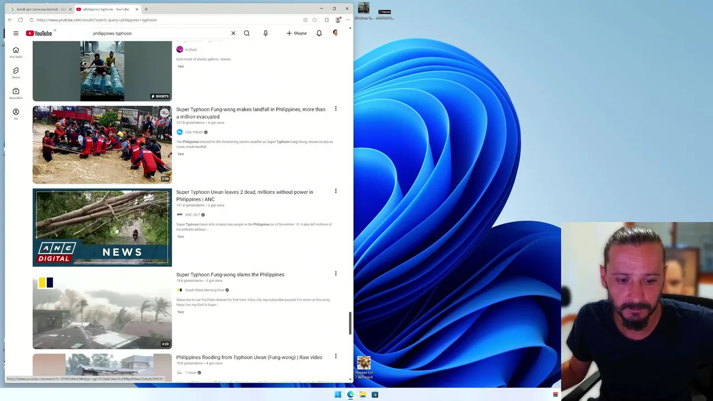Open YouTube notifications bell

click(x=319, y=33)
